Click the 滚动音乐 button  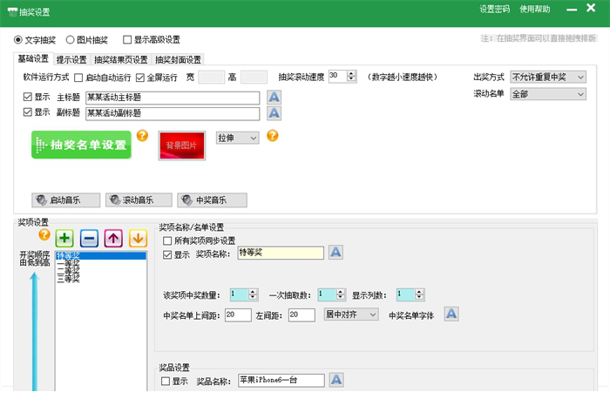(139, 200)
